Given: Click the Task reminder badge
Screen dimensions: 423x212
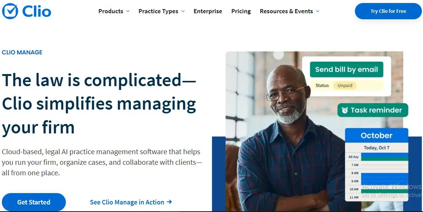Looking at the screenshot, I should point(372,110).
